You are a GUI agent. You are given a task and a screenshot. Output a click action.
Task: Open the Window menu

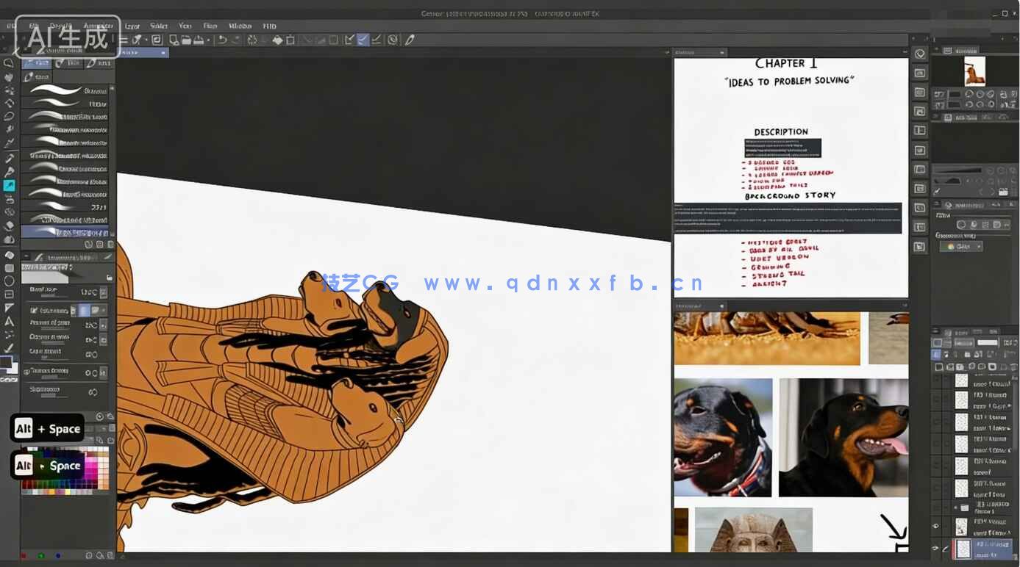point(240,26)
